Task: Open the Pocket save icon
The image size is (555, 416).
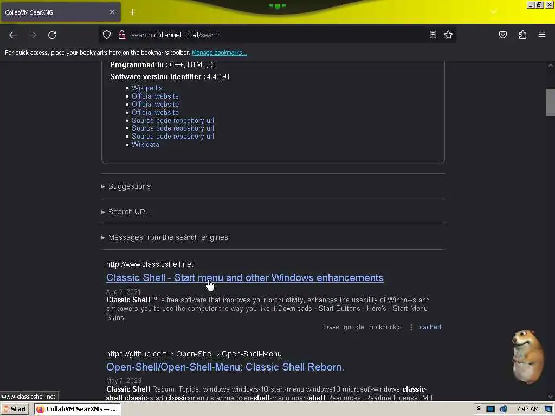Action: (x=502, y=35)
